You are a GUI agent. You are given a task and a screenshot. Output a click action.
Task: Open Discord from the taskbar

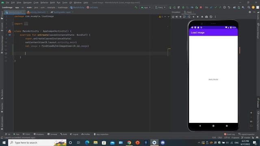(x=162, y=142)
